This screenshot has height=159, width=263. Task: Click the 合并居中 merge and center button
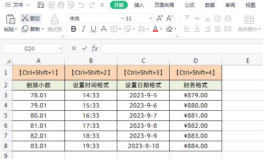click(x=249, y=24)
